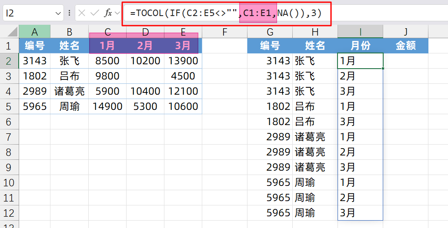Click cell with value 10400
The image size is (448, 228).
(x=145, y=91)
